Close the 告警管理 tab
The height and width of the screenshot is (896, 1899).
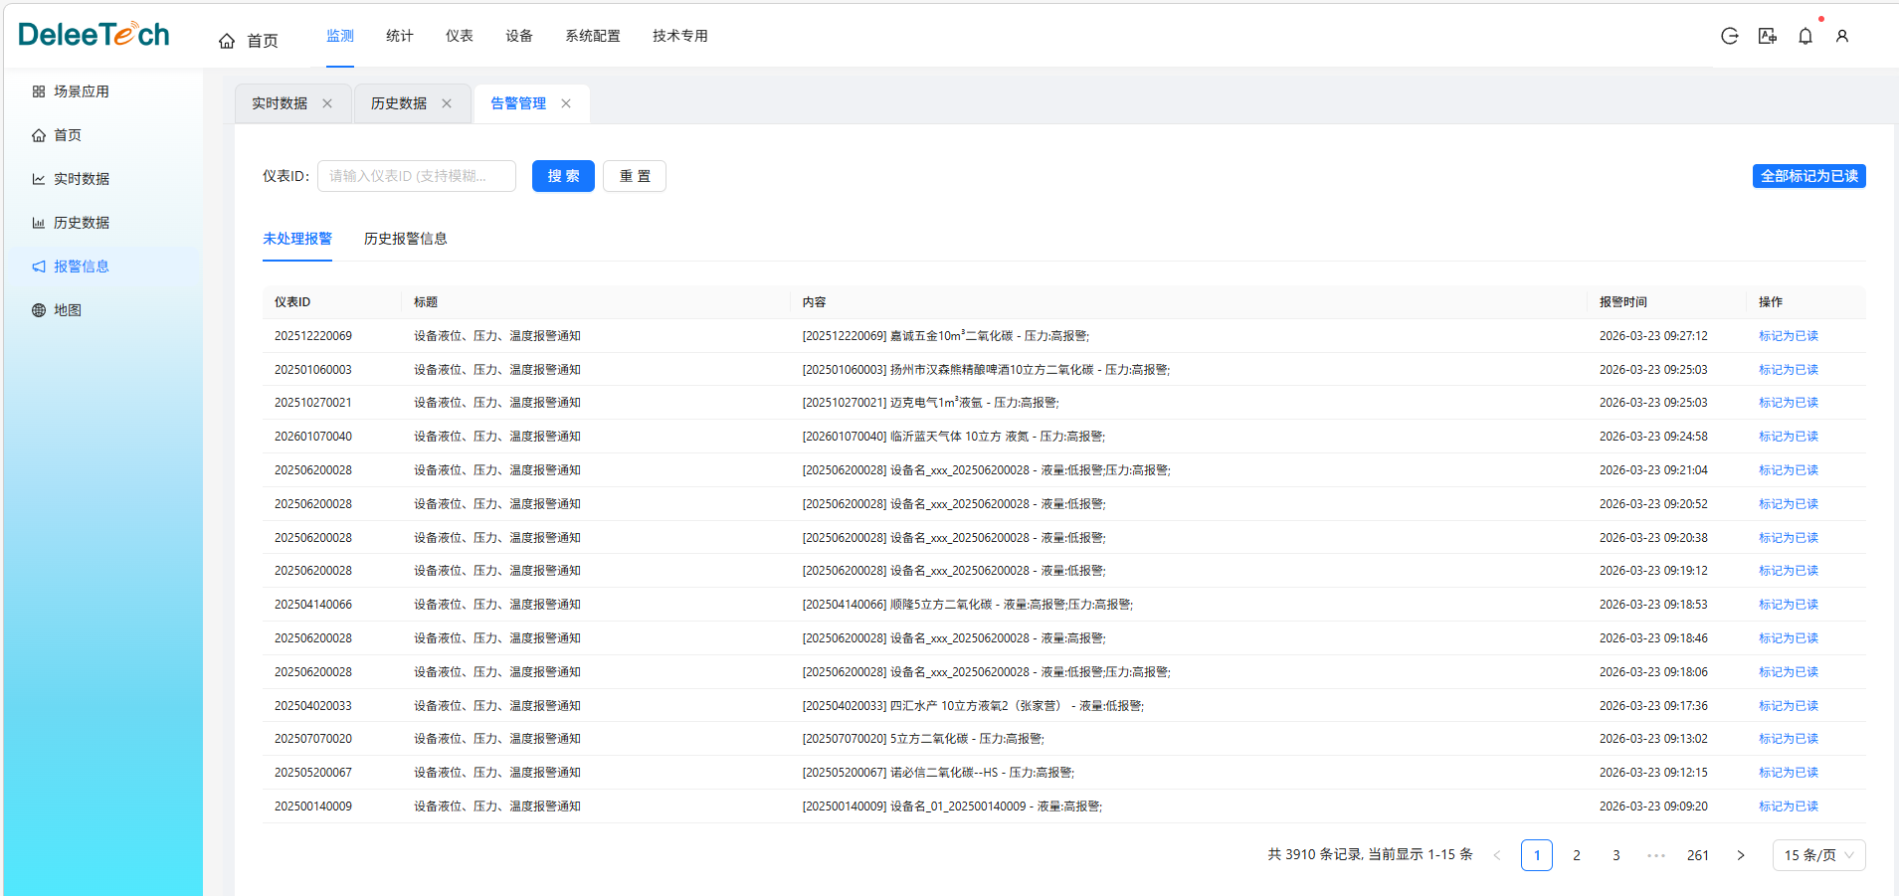coord(566,103)
